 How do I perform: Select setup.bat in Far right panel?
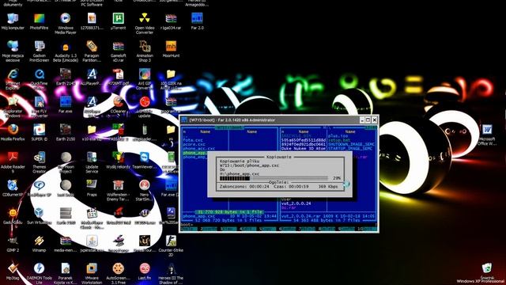tap(339, 140)
